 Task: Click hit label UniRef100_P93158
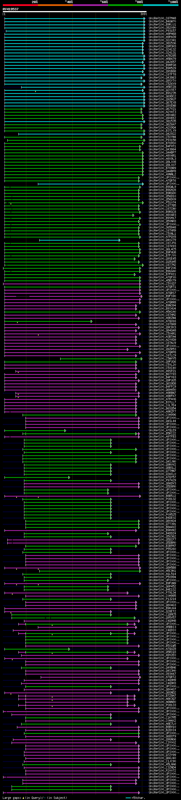[x=162, y=140]
